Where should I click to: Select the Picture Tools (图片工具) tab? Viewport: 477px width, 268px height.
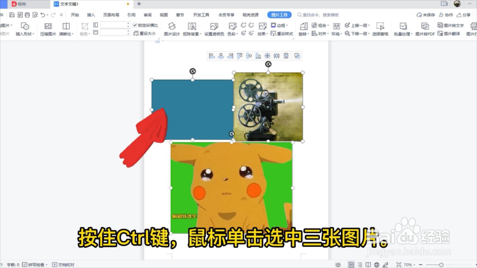(x=279, y=15)
